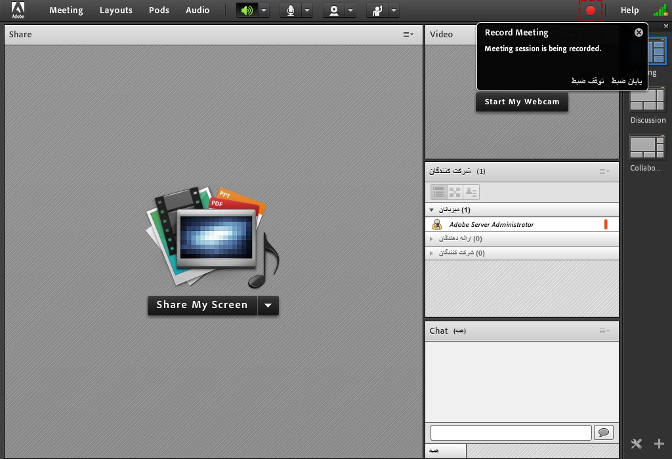Switch to the attendee list view icon
The width and height of the screenshot is (672, 459).
click(x=438, y=192)
